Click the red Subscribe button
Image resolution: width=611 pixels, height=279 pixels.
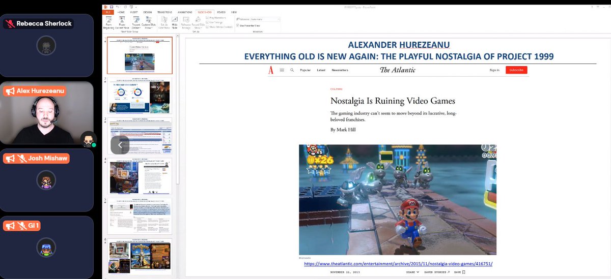(x=516, y=70)
